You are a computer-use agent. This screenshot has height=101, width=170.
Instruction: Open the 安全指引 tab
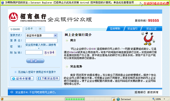point(132,29)
